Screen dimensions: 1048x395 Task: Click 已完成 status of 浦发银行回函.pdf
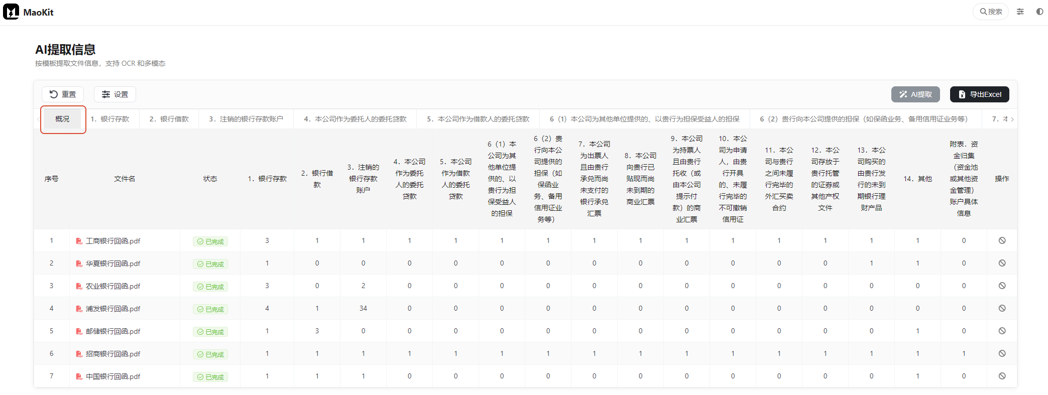pos(210,310)
